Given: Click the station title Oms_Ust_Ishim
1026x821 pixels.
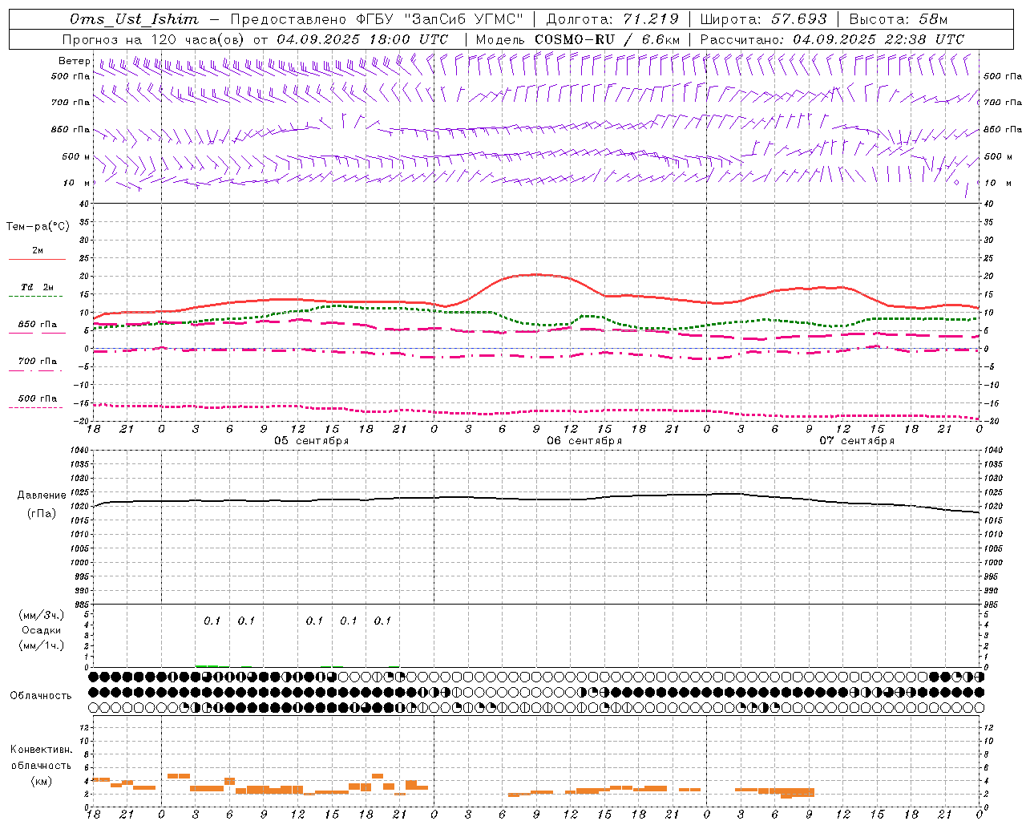Looking at the screenshot, I should point(134,19).
